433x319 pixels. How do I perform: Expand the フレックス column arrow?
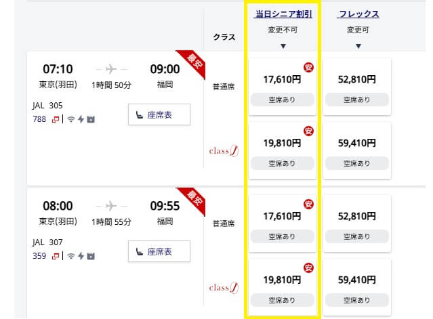click(x=358, y=46)
